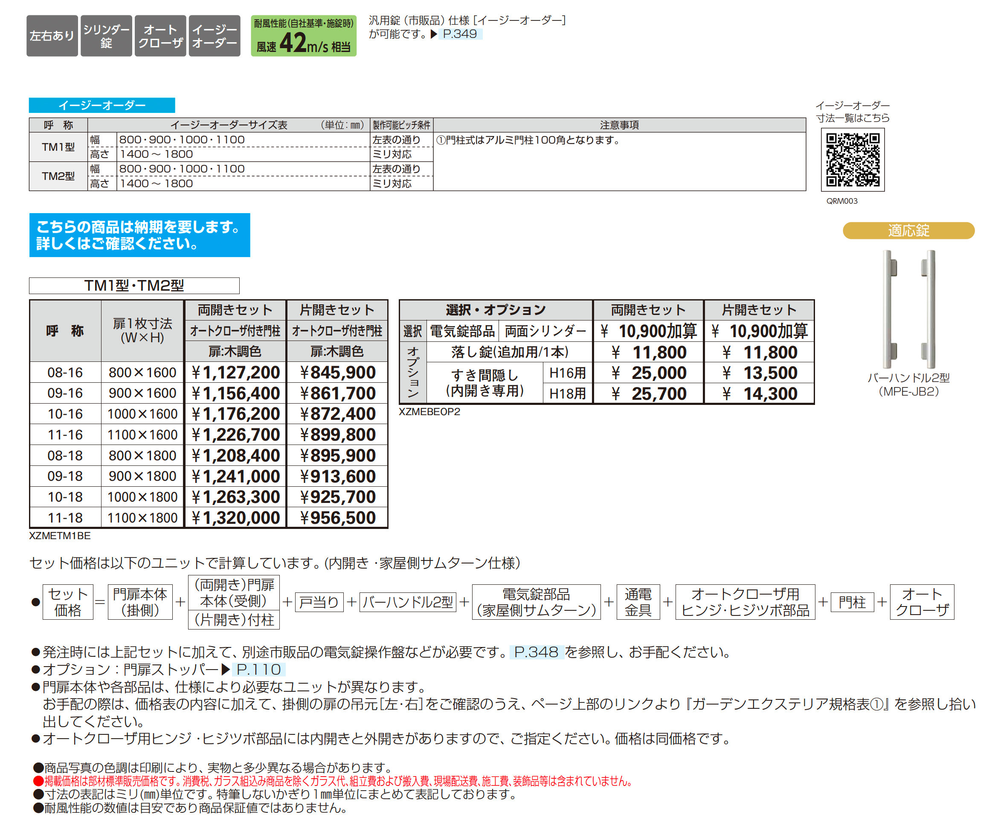Click the QR code image QRM003
Screen dimensions: 992x826
tap(853, 159)
